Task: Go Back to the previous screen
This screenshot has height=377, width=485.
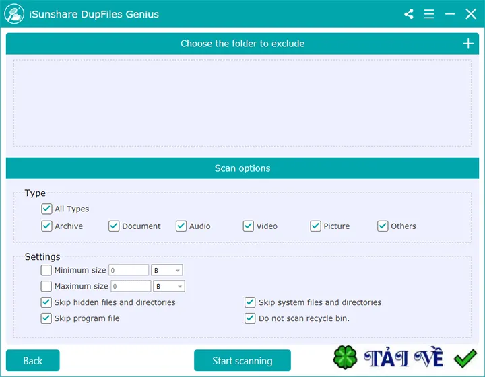Action: pos(33,360)
